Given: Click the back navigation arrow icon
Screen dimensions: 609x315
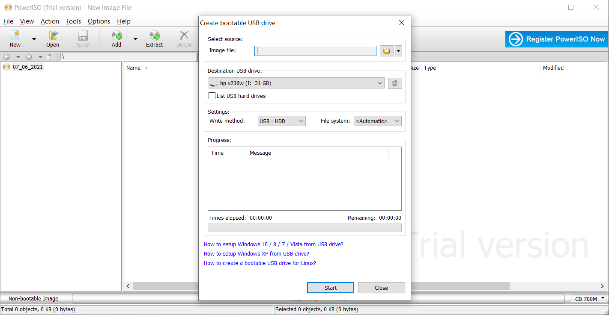Looking at the screenshot, I should click(6, 57).
